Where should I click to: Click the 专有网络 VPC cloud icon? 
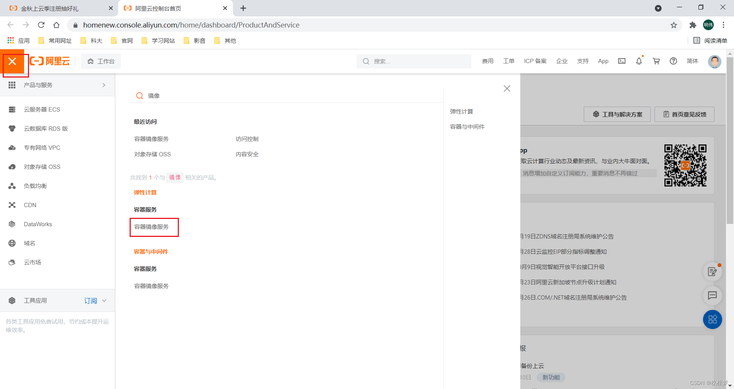(12, 147)
